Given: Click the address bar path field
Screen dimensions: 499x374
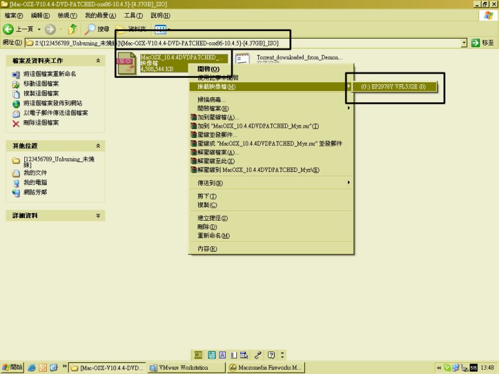Looking at the screenshot, I should [243, 43].
